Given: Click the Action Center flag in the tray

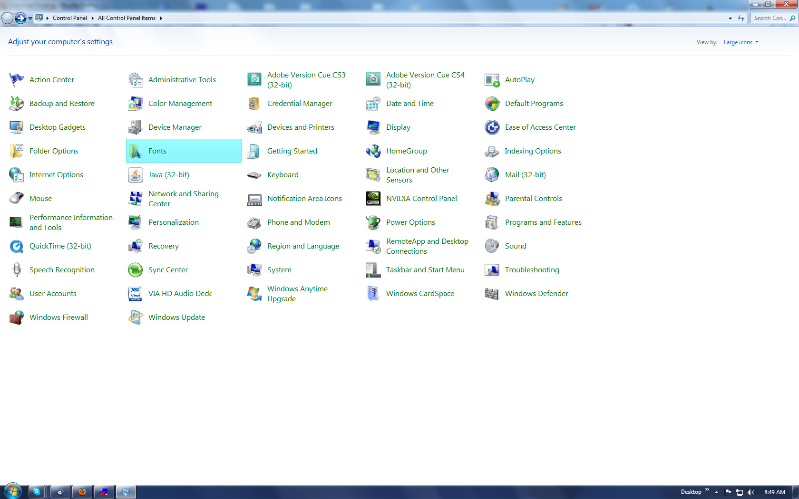Looking at the screenshot, I should point(729,491).
